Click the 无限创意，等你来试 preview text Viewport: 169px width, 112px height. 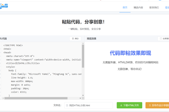[x=130, y=69]
